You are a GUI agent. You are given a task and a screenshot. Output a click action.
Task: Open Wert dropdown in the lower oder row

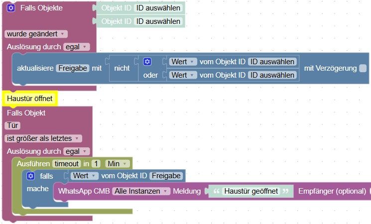point(183,75)
